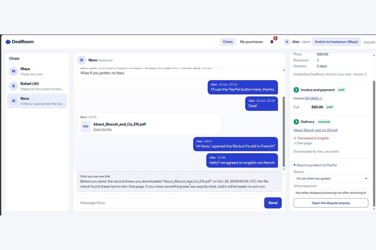Open the Rafael (AI) chat
Image resolution: width=376 pixels, height=250 pixels.
(37, 86)
